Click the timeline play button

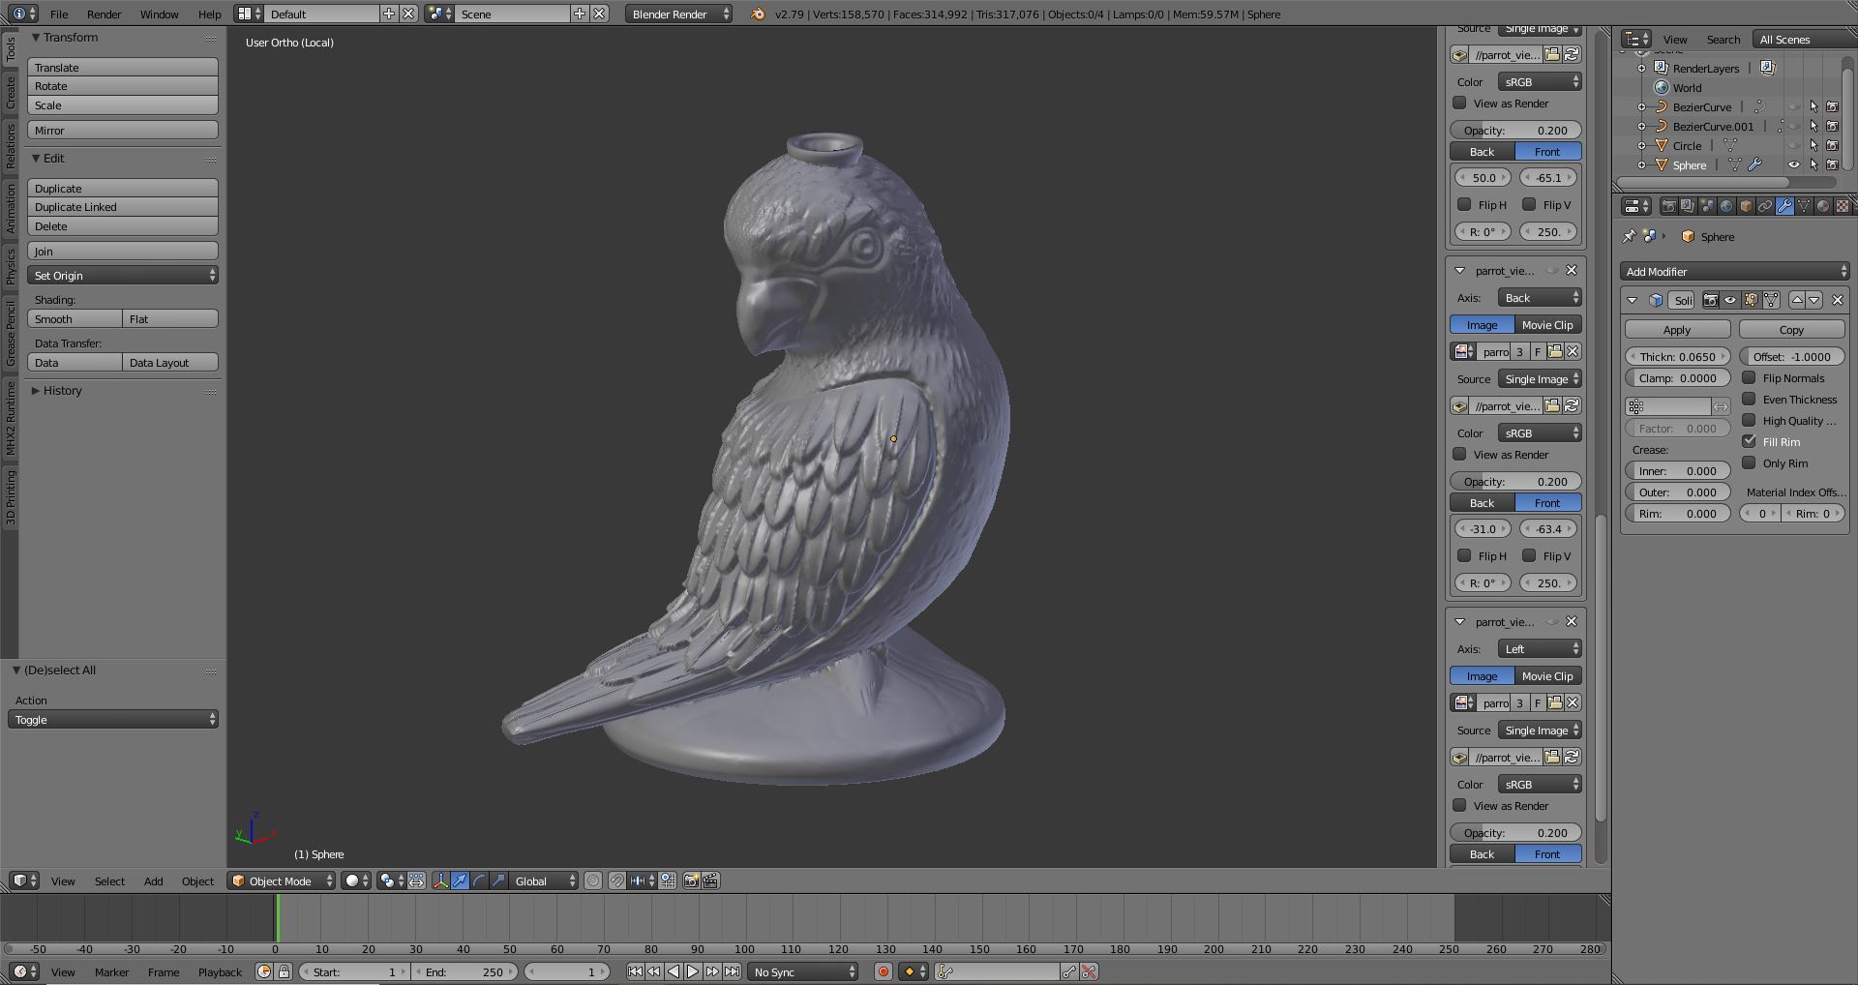(x=693, y=971)
